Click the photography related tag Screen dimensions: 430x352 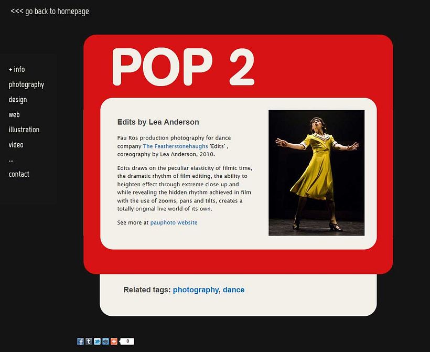coord(196,290)
